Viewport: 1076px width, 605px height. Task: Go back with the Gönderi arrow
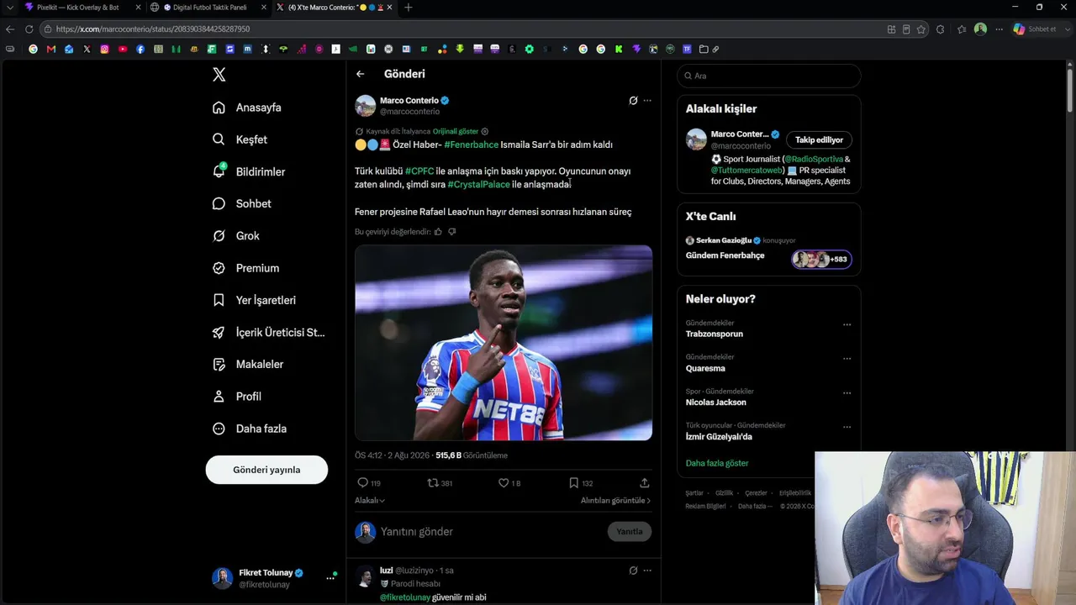pos(360,74)
